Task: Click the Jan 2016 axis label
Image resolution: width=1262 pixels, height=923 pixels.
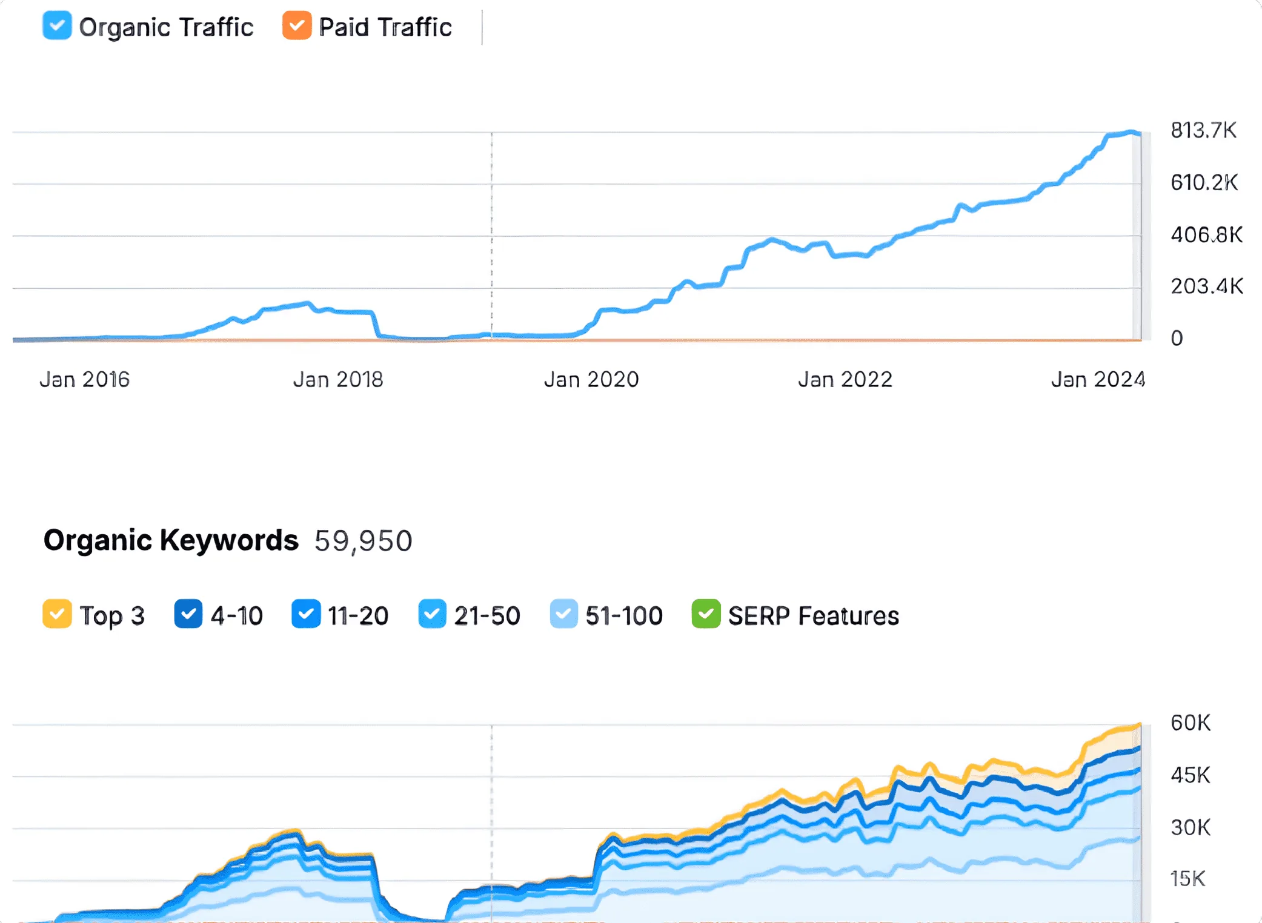Action: pos(85,380)
